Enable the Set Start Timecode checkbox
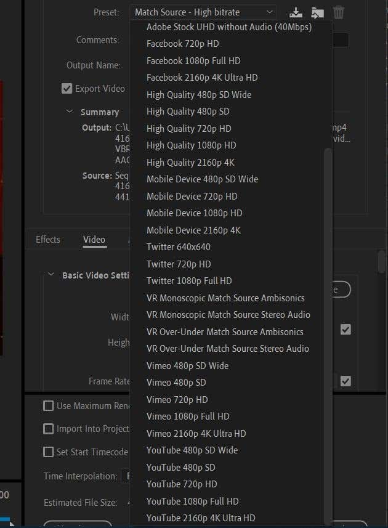The width and height of the screenshot is (388, 528). 48,452
